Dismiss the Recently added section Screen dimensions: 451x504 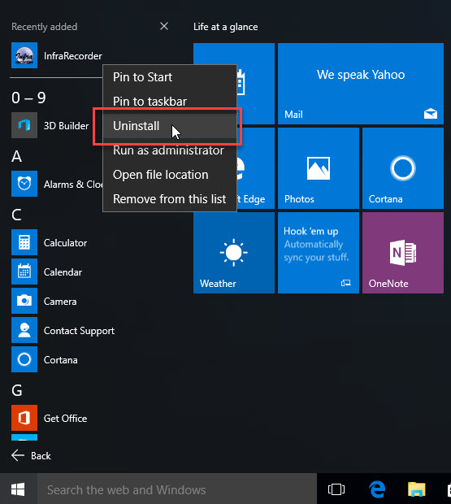click(x=164, y=26)
